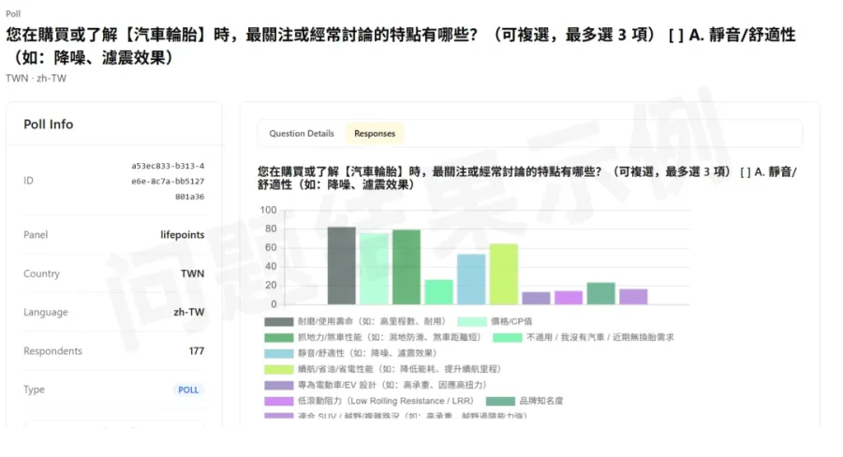Toggle the teal 品牌知名度 legend swatch
The image size is (843, 457).
coord(500,401)
